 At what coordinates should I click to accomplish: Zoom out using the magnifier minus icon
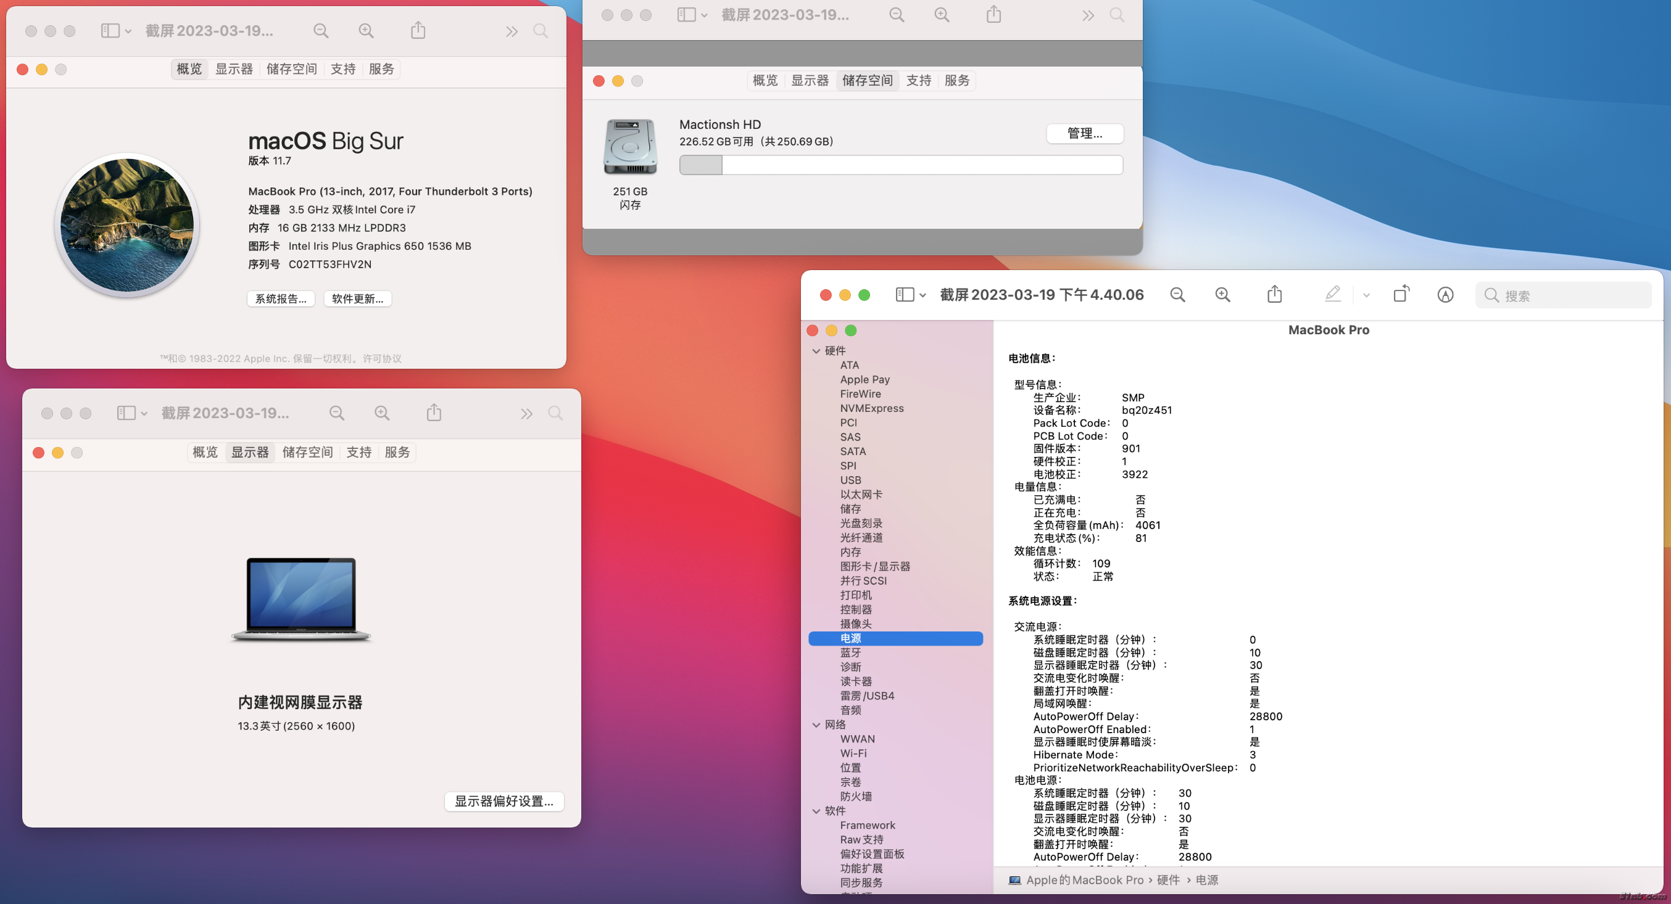[1177, 294]
